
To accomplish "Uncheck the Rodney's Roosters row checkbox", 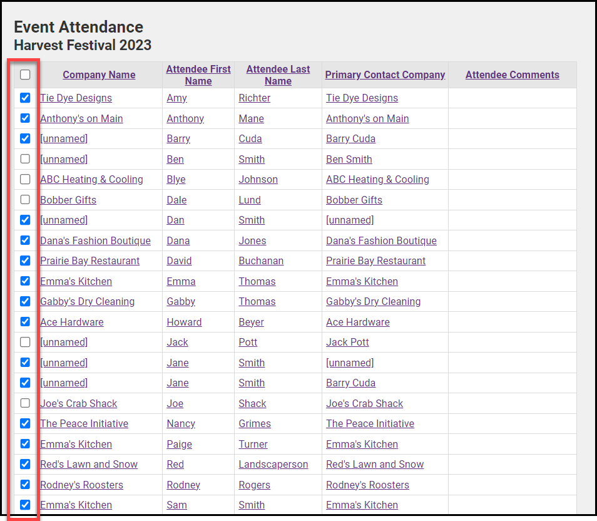I will pos(25,485).
